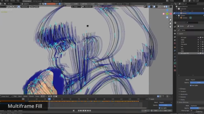
Task: Click the viewport zoom magnifier icon
Action: coord(170,20)
